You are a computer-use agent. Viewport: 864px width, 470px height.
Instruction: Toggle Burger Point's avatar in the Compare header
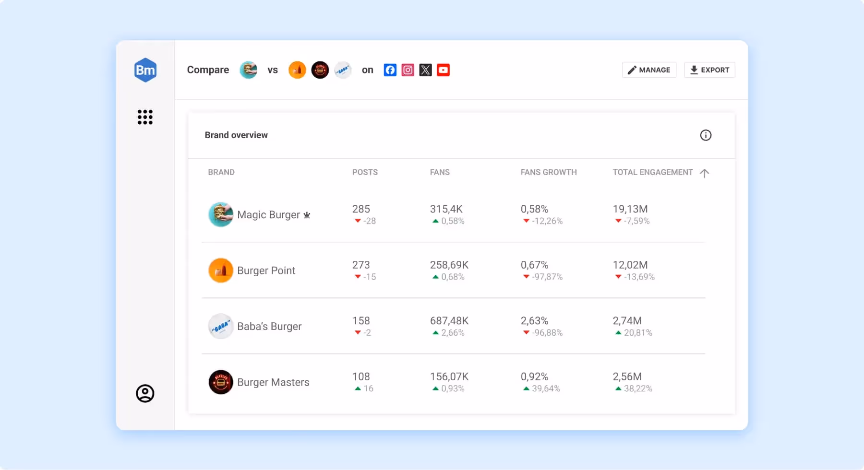(297, 70)
